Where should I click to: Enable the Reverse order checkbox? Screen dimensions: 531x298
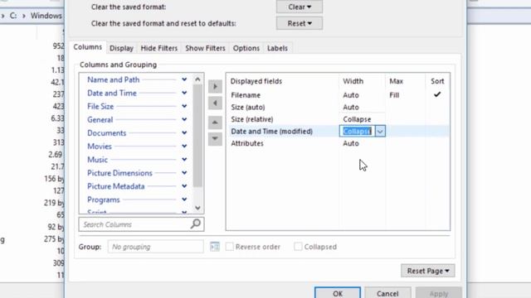coord(229,247)
